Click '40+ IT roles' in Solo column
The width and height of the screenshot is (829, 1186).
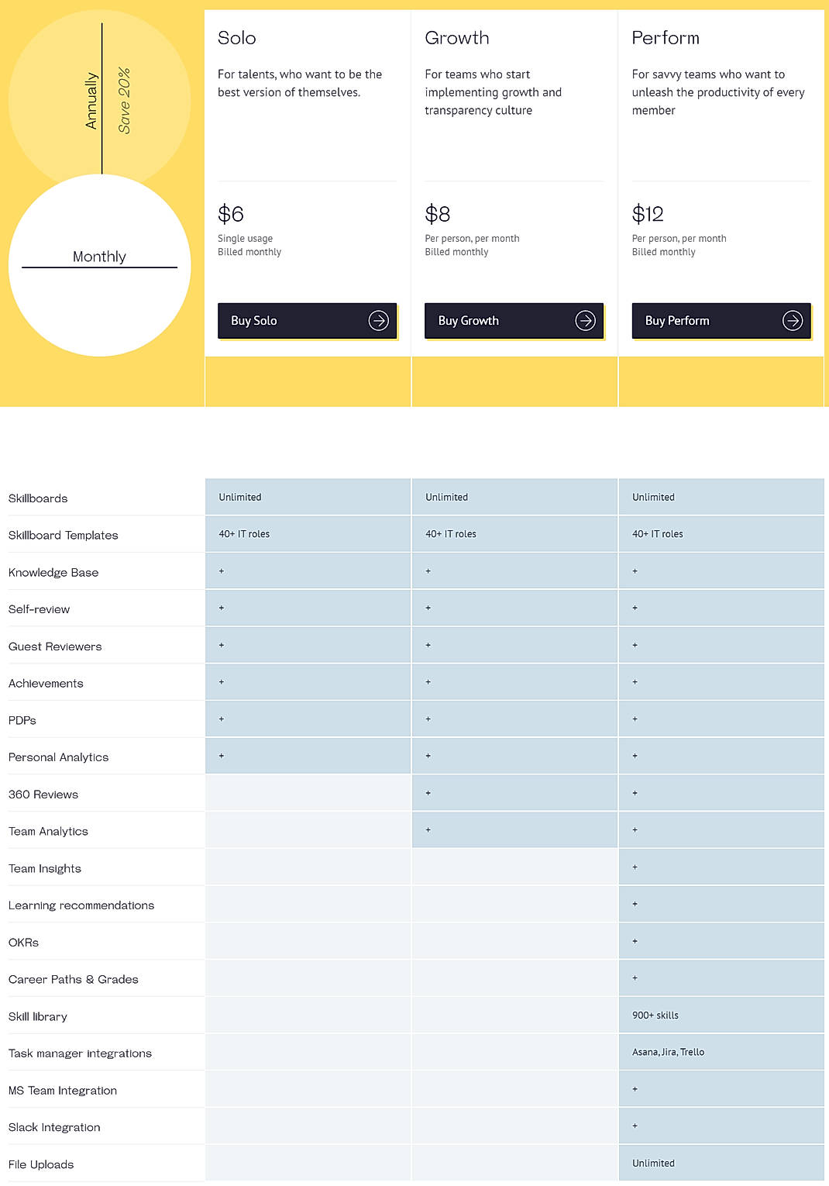click(244, 534)
